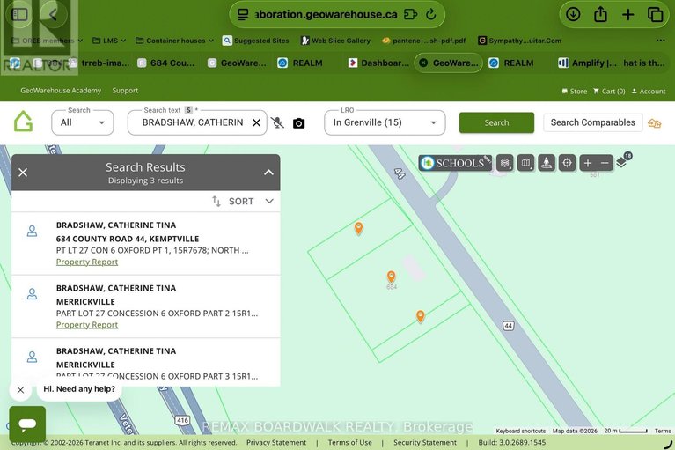
Task: Click the green Search button
Action: tap(496, 122)
